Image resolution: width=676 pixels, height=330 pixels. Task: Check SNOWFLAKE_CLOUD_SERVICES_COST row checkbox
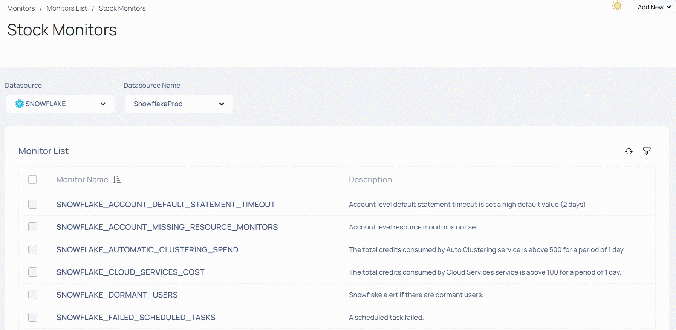33,272
